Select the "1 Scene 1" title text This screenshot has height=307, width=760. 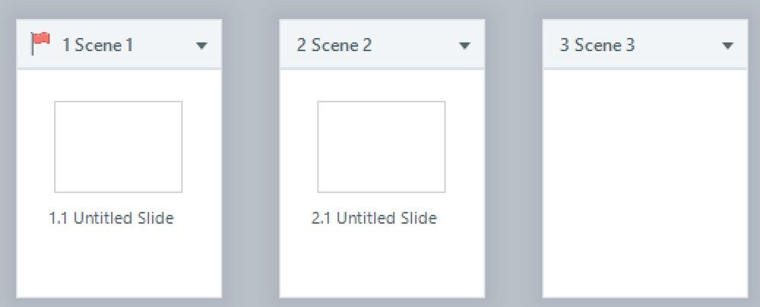[97, 46]
